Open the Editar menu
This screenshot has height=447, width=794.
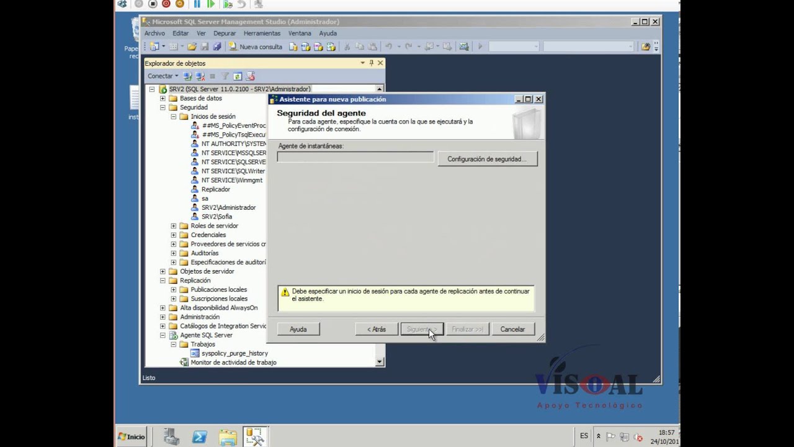(x=181, y=34)
